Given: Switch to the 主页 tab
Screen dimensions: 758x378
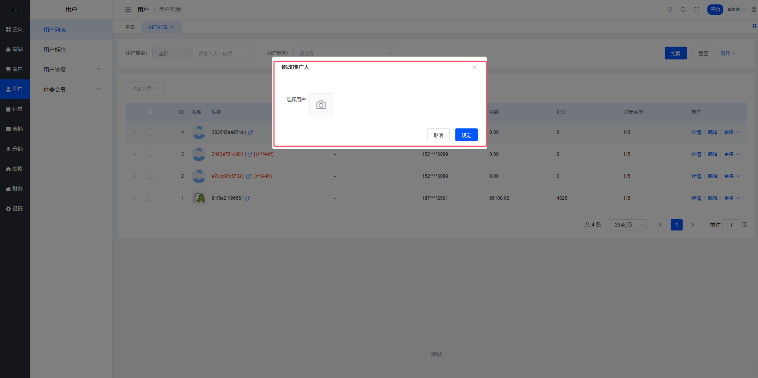Looking at the screenshot, I should 130,27.
